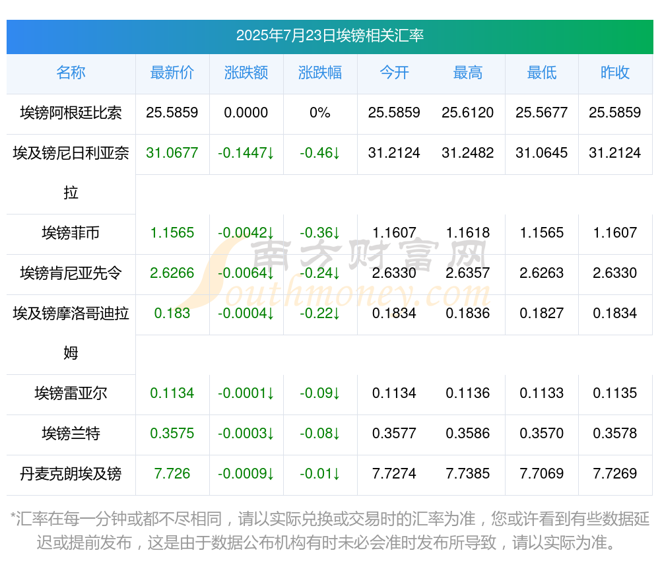
Task: Select the 埃镑兰特 row name
Action: coord(71,434)
